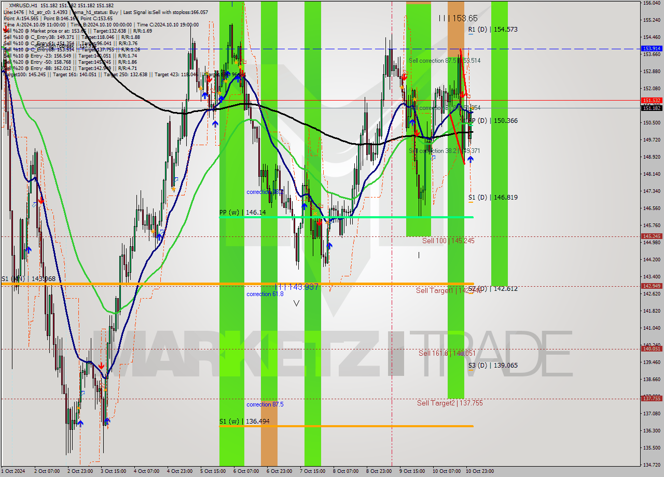Select the S1 (w) | 136.494 label
This screenshot has height=477, width=664.
point(244,421)
